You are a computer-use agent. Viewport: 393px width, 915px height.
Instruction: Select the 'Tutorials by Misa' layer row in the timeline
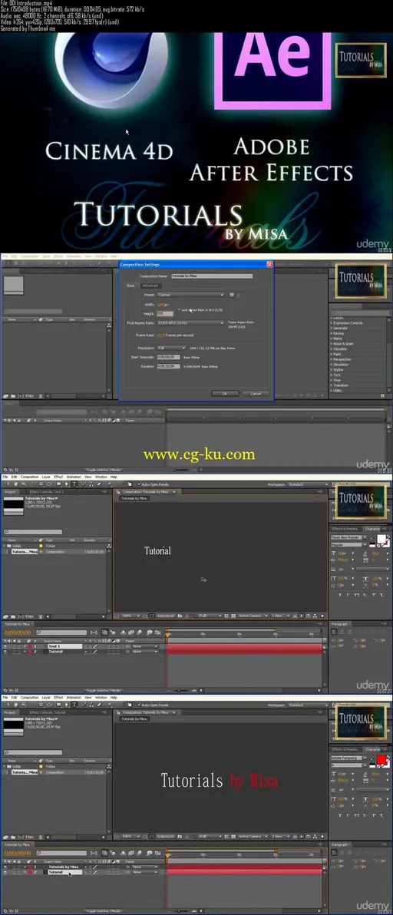64,867
